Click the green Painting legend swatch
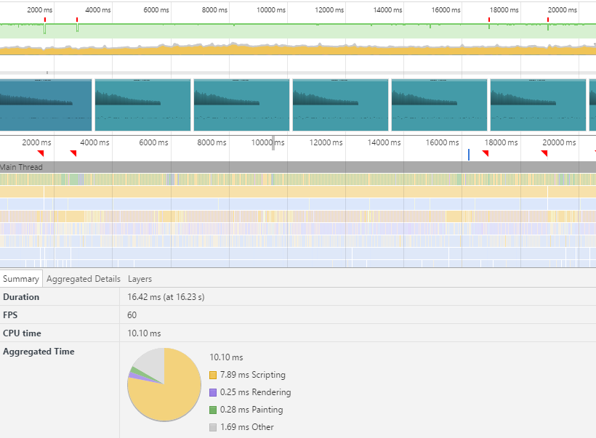 point(213,410)
